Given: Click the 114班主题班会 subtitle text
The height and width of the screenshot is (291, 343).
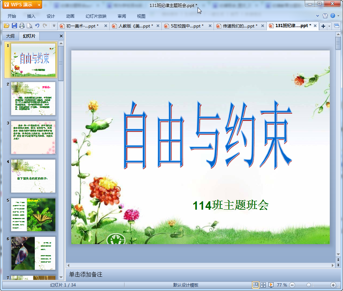Looking at the screenshot, I should point(231,205).
